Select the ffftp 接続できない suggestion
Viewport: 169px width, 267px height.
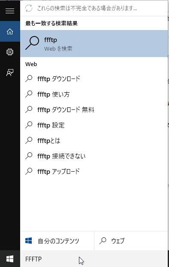94,156
